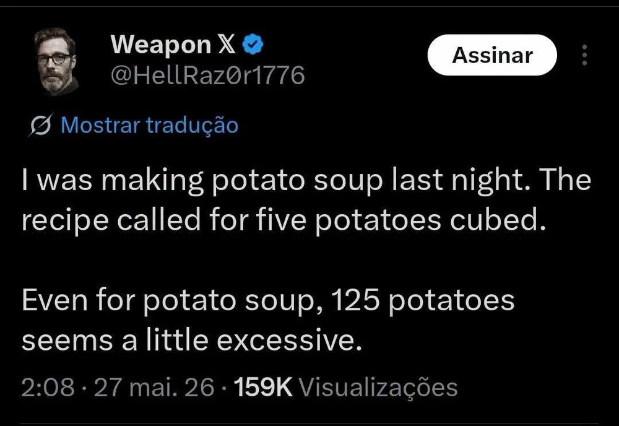This screenshot has height=426, width=619.
Task: Click the 27 mai. 26 date
Action: [154, 387]
